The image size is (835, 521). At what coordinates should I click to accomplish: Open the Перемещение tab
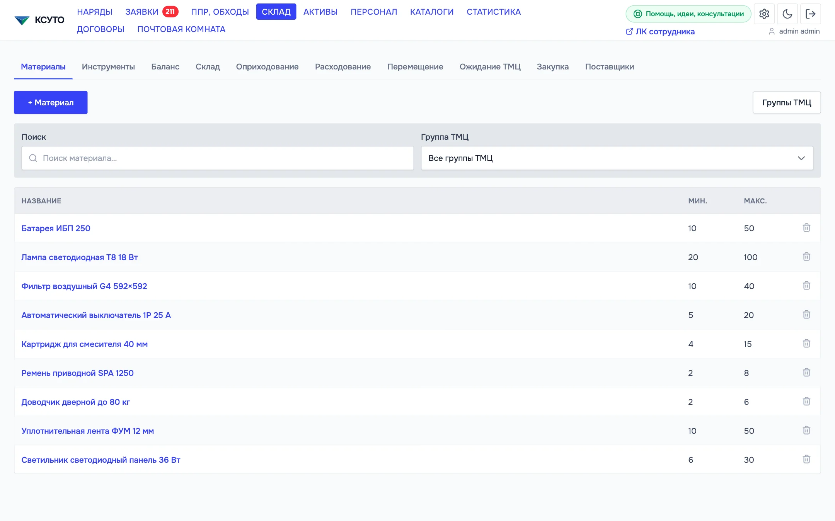415,67
